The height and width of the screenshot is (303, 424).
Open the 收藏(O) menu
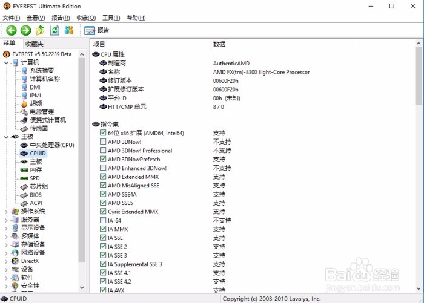(86, 18)
